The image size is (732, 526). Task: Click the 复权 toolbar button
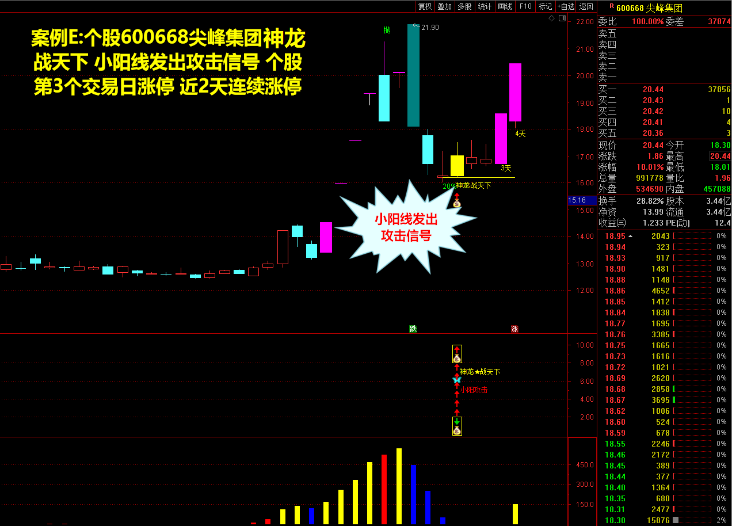pos(425,6)
